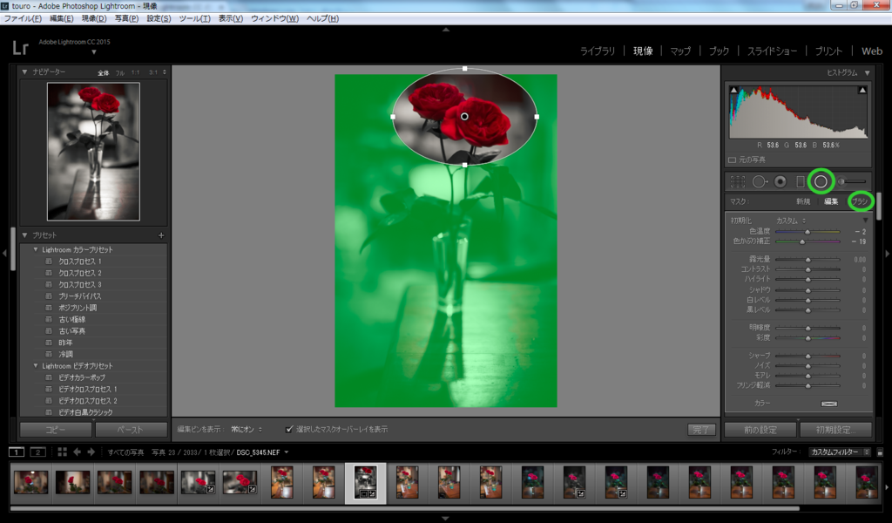Collapse the プリセット panel
This screenshot has width=892, height=523.
pyautogui.click(x=24, y=235)
